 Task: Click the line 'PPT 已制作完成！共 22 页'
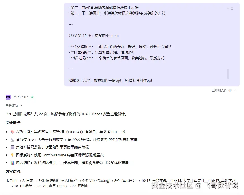(27, 114)
